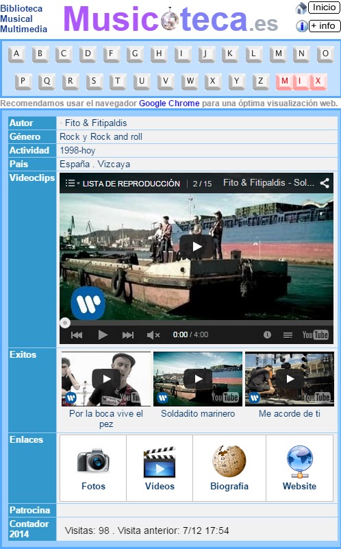
Task: Open the letter Z key index
Action: pyautogui.click(x=261, y=82)
